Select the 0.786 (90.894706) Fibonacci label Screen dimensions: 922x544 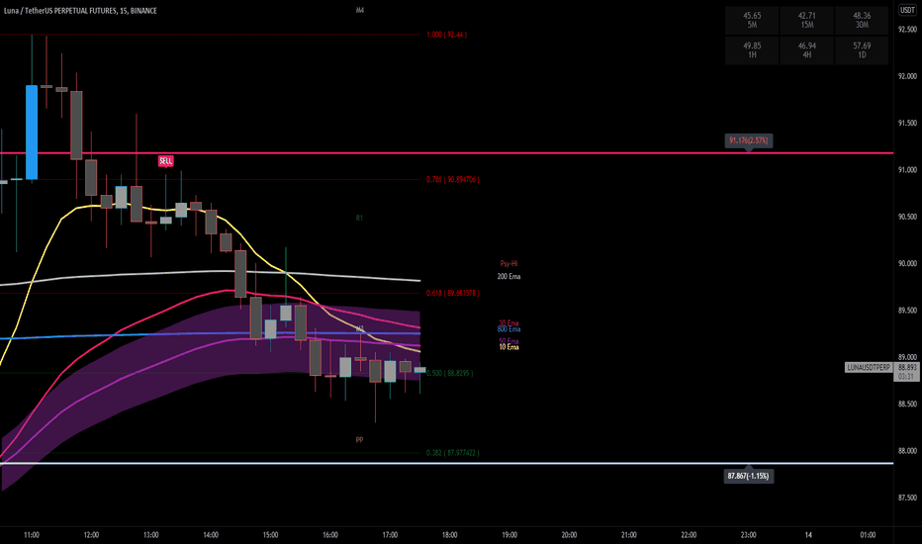(x=453, y=179)
